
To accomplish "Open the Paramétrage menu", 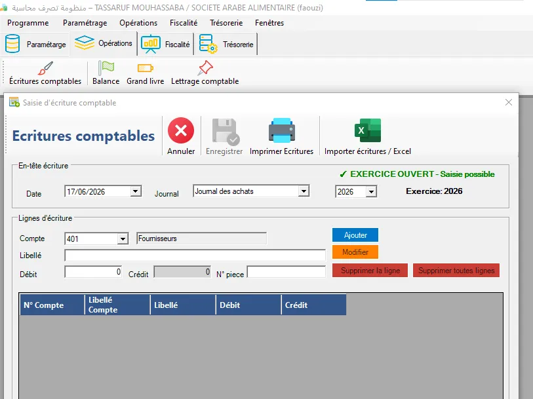I will tap(85, 23).
